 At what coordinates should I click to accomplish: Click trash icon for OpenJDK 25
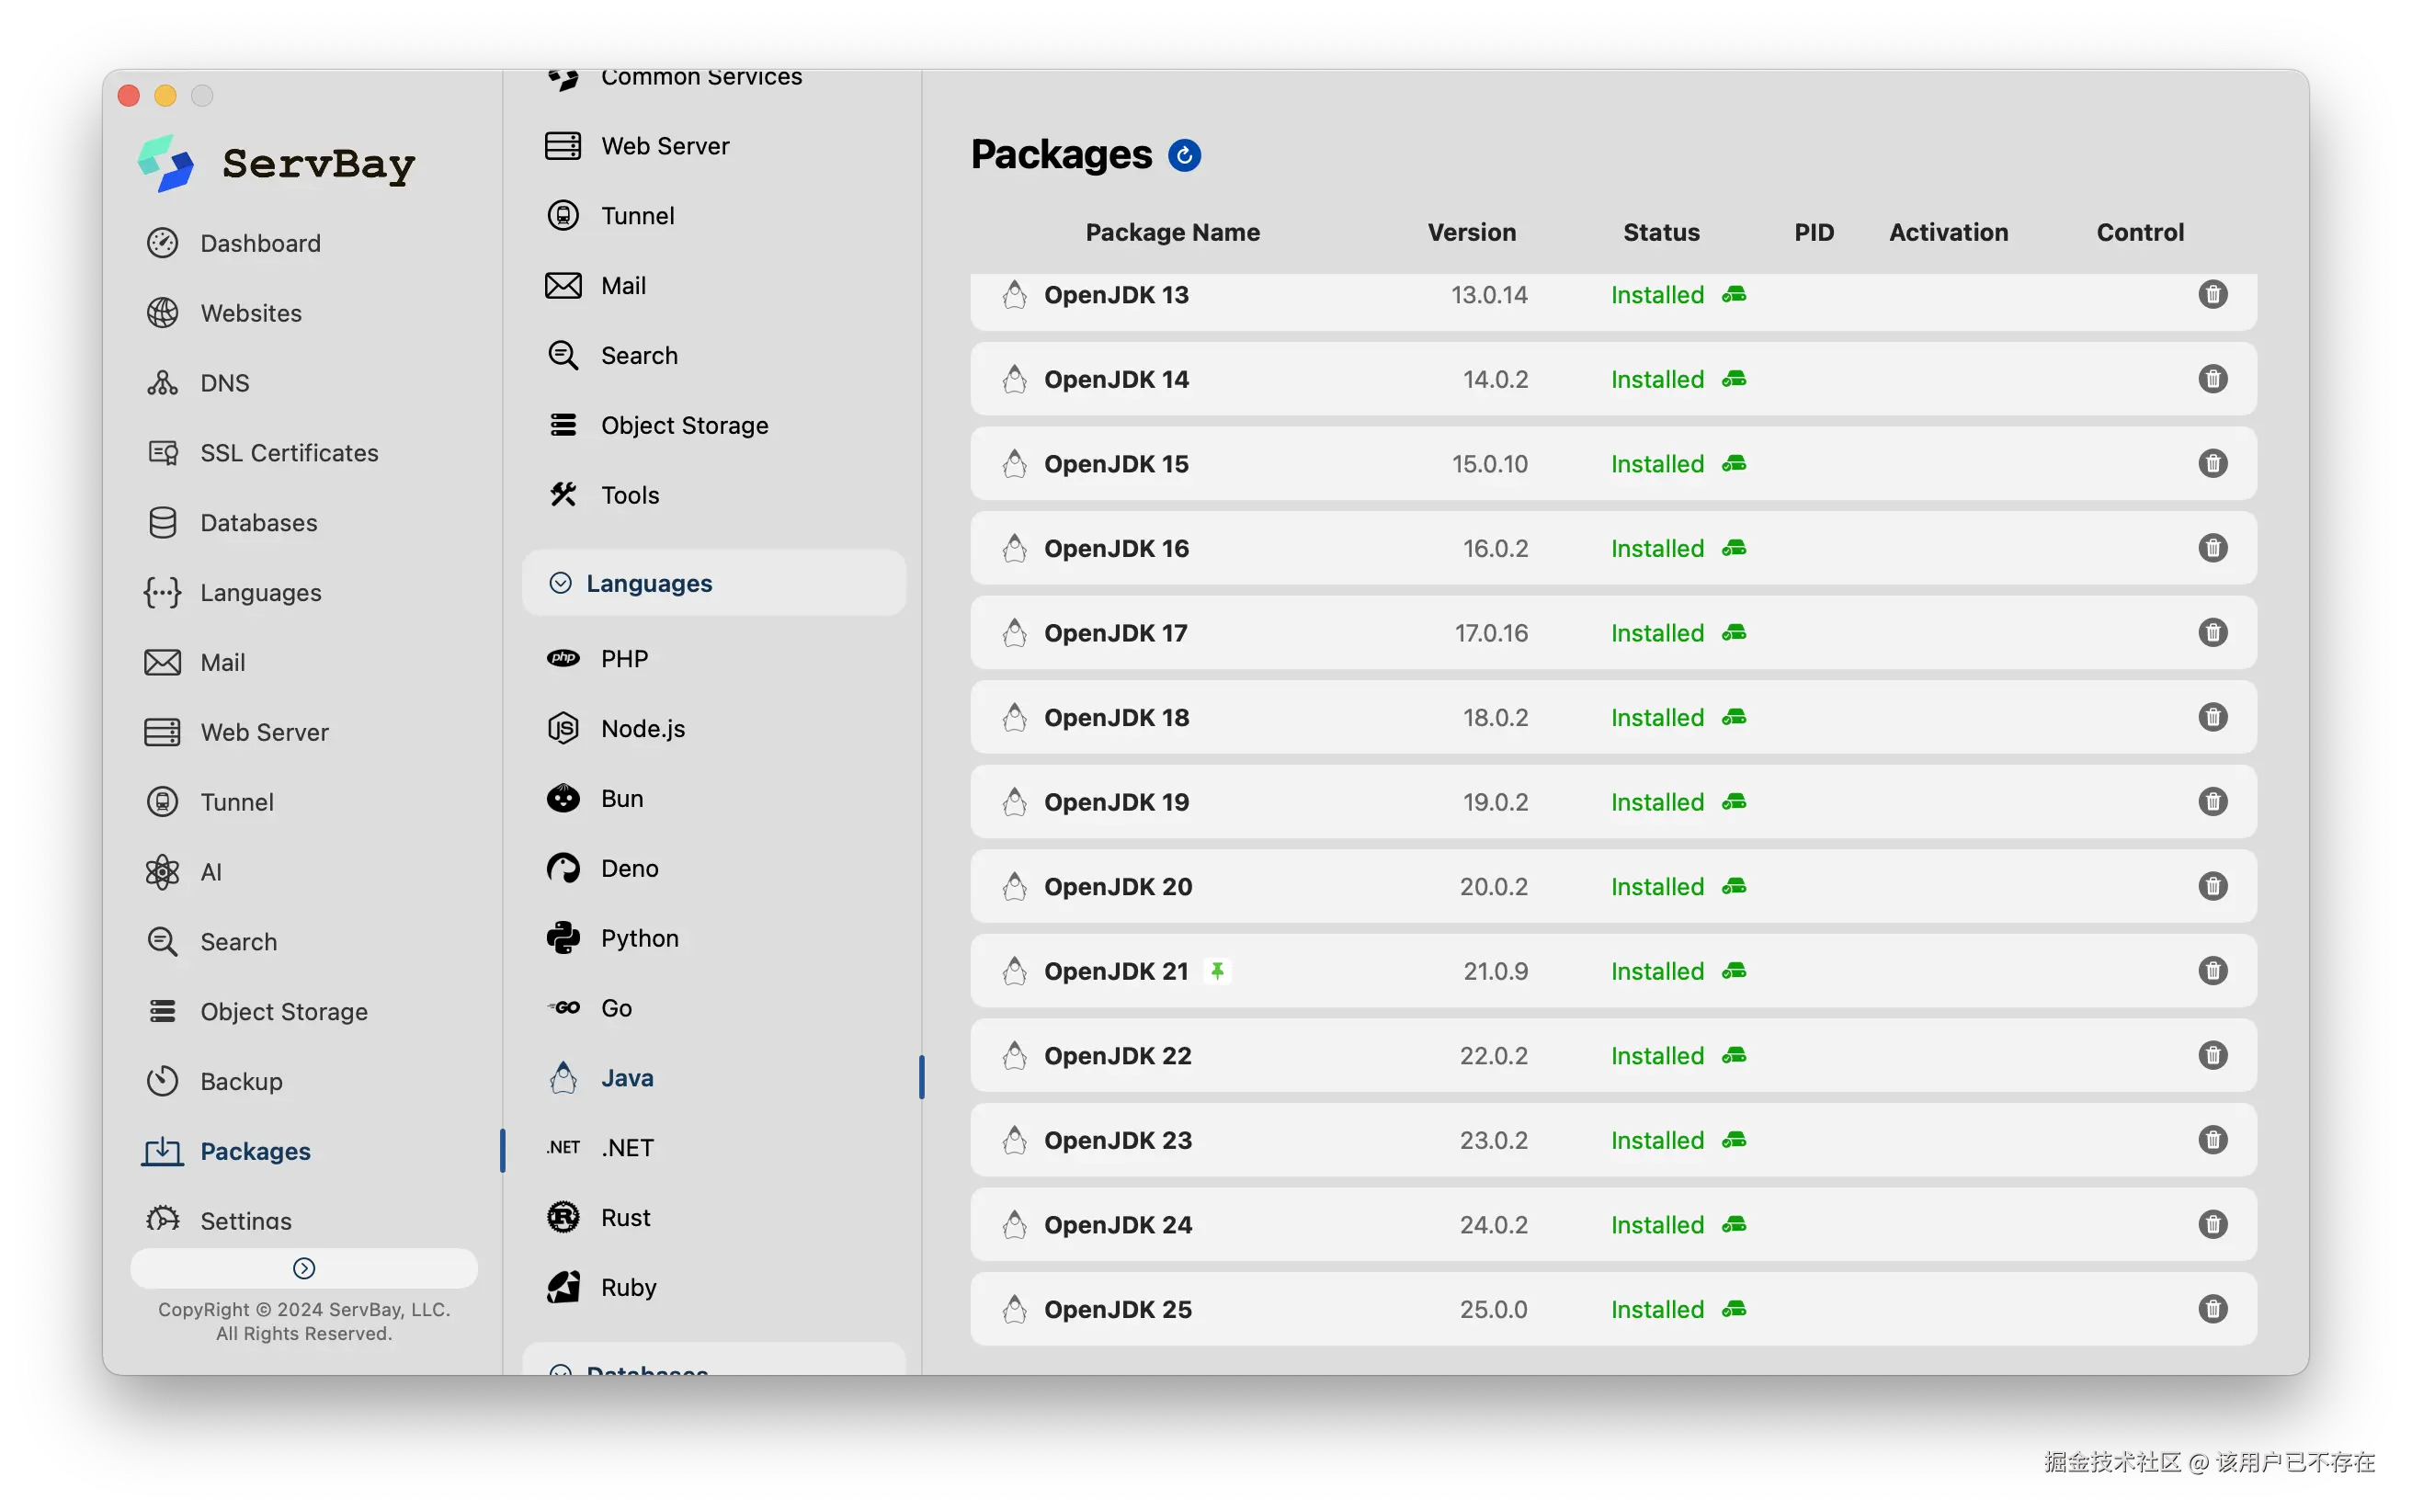pos(2213,1309)
